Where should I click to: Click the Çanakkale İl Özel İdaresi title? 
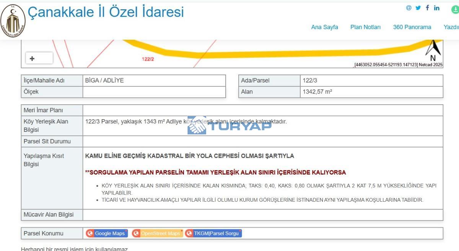[106, 12]
